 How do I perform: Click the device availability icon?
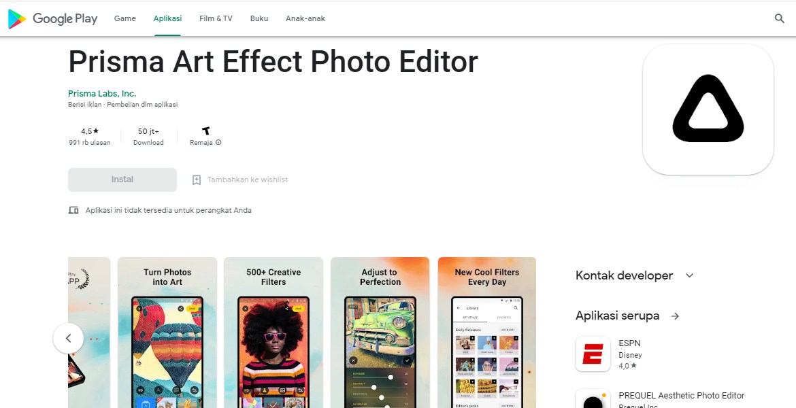pos(73,210)
